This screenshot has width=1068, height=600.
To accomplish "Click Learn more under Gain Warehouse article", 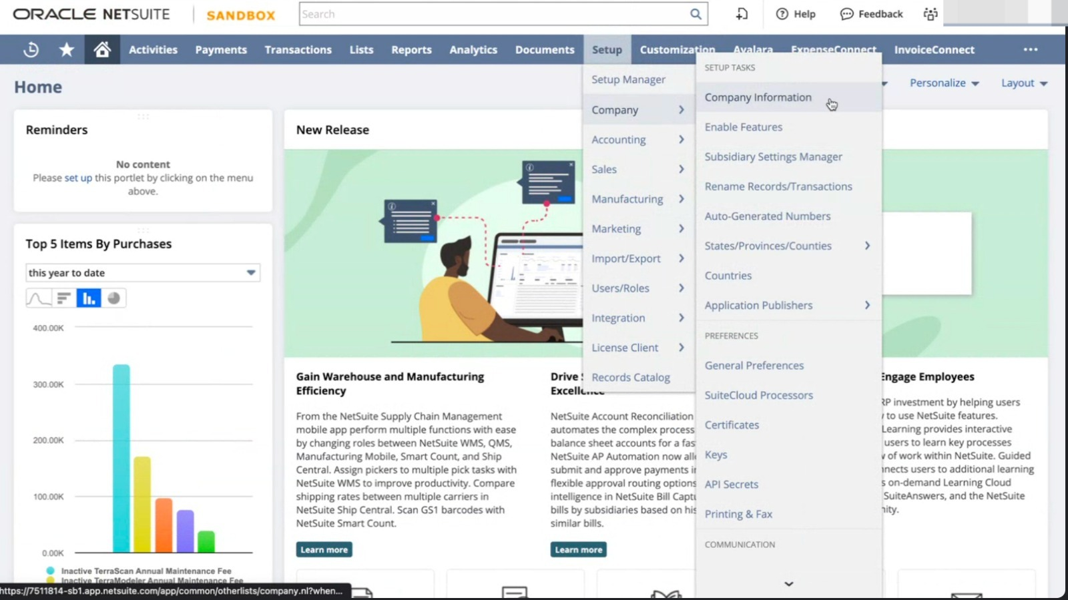I will pos(324,550).
